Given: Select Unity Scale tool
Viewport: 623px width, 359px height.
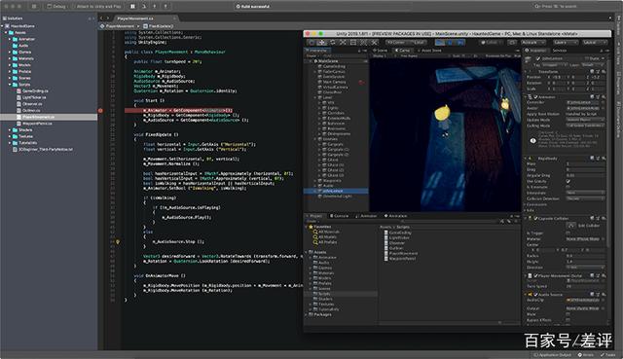Looking at the screenshot, I should coord(343,42).
